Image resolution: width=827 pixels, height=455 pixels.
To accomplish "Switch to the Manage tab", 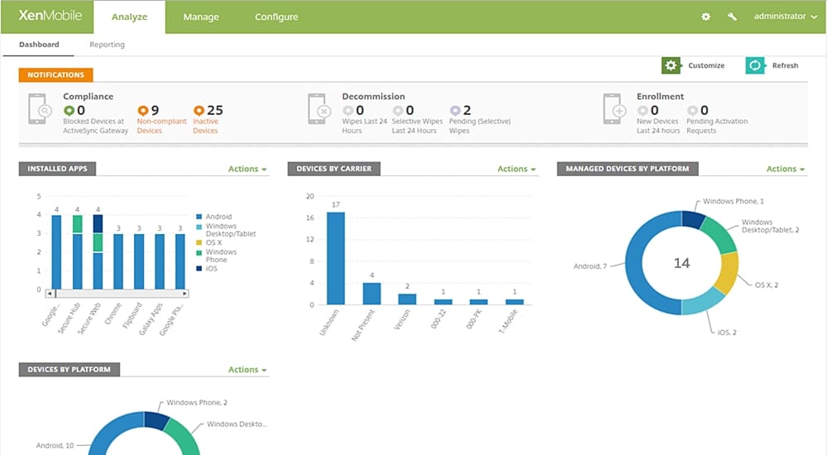I will pyautogui.click(x=201, y=17).
